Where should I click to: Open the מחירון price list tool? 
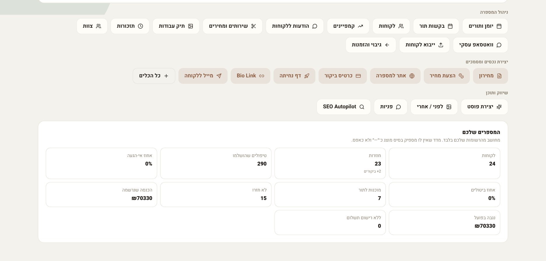tap(490, 76)
